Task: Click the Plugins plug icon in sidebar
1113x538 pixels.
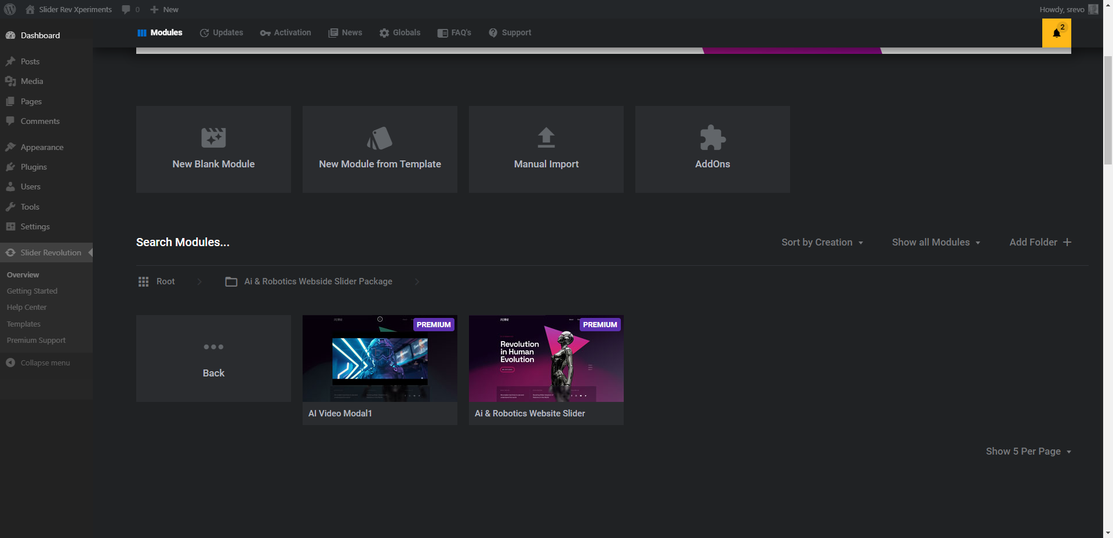Action: click(x=10, y=167)
